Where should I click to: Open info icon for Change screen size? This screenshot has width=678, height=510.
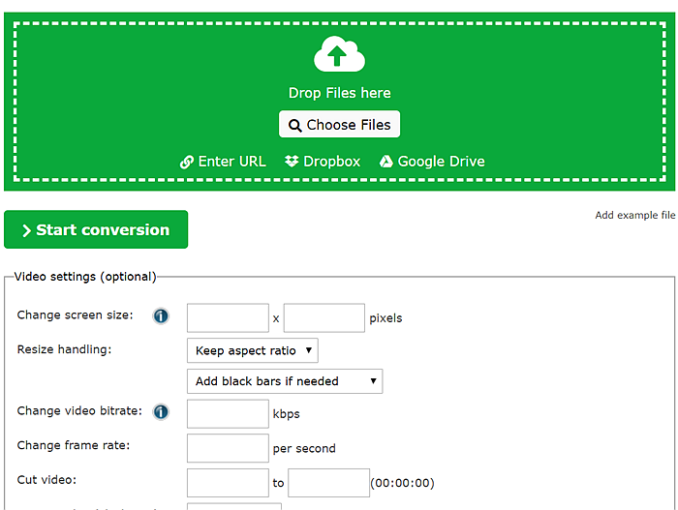161,315
